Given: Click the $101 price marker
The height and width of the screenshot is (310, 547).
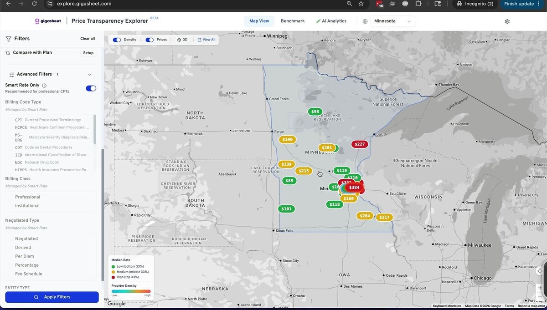Looking at the screenshot, I should click(x=286, y=209).
